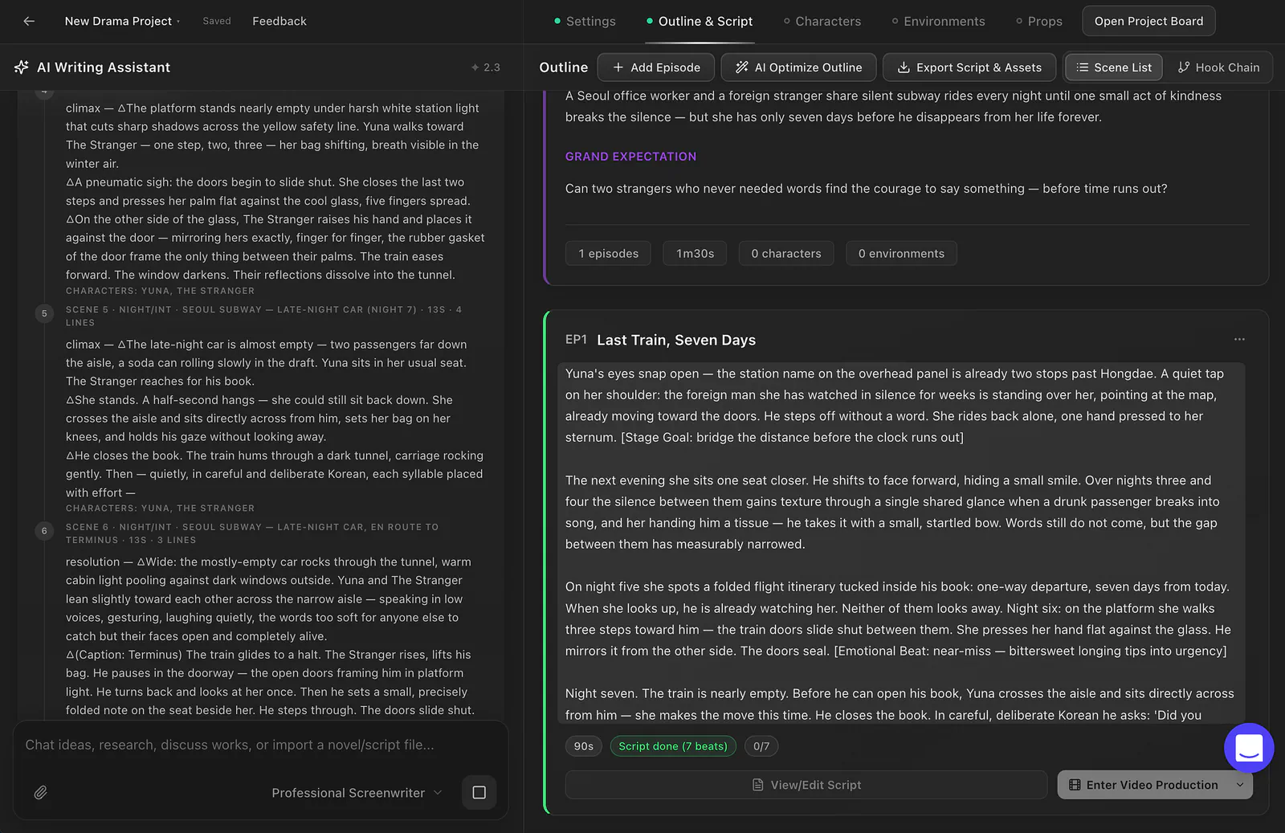This screenshot has width=1285, height=833.
Task: Open the floating chat support bubble
Action: click(x=1249, y=748)
